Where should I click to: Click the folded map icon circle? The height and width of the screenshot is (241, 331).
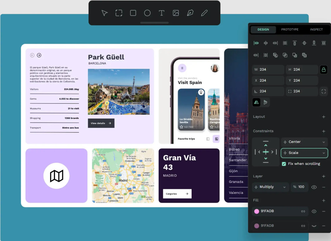coord(56,176)
